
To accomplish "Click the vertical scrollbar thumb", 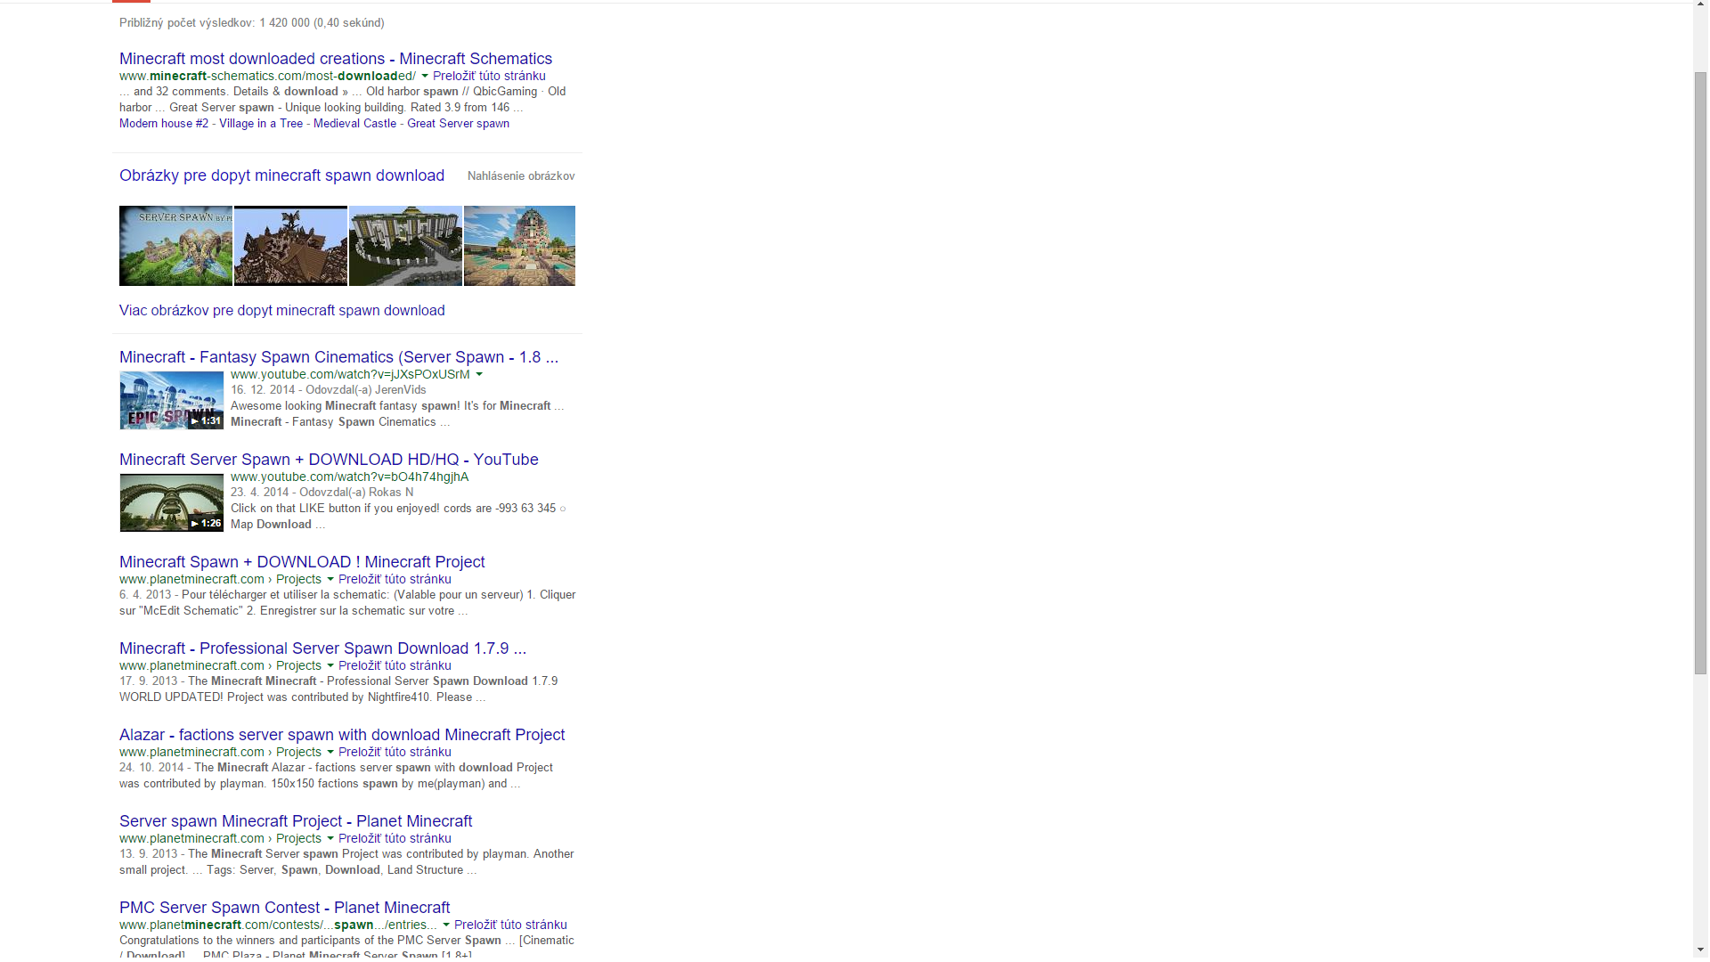I will click(1701, 373).
